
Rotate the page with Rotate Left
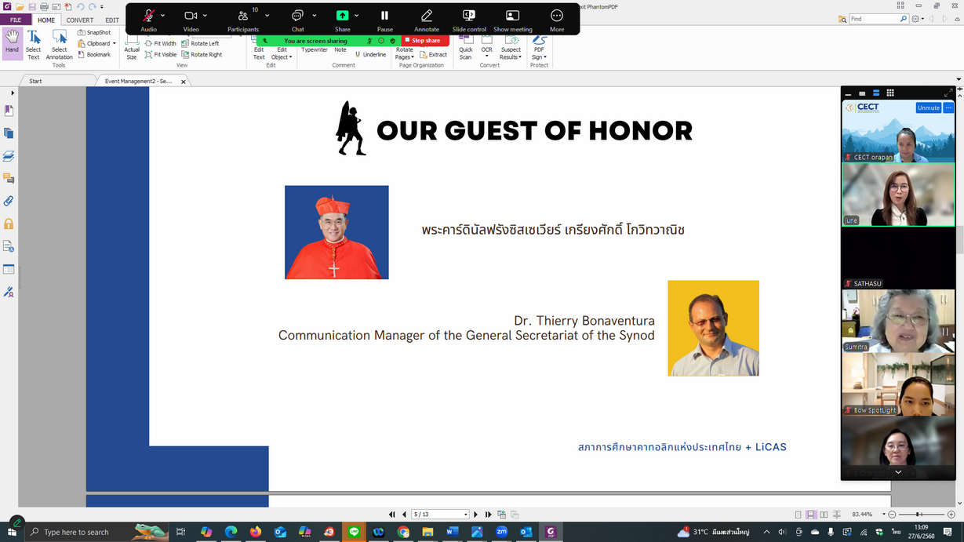pos(201,44)
